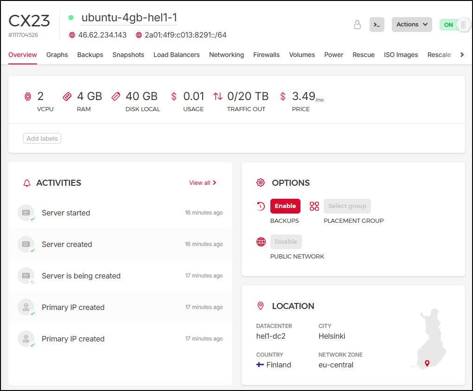Click the placement group icon
The height and width of the screenshot is (391, 473).
314,206
